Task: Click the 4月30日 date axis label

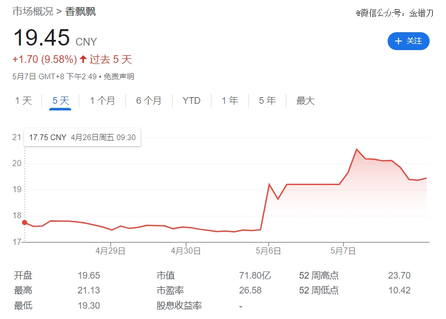Action: click(186, 251)
